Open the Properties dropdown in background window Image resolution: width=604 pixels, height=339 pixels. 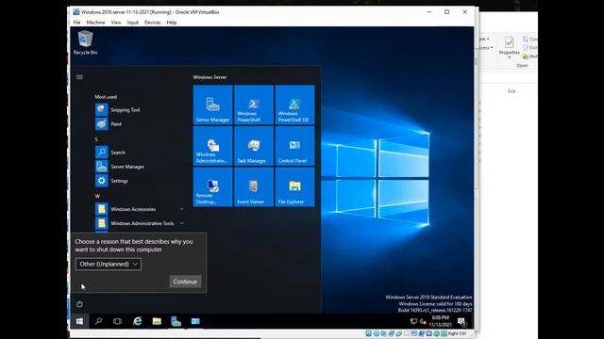coord(510,57)
